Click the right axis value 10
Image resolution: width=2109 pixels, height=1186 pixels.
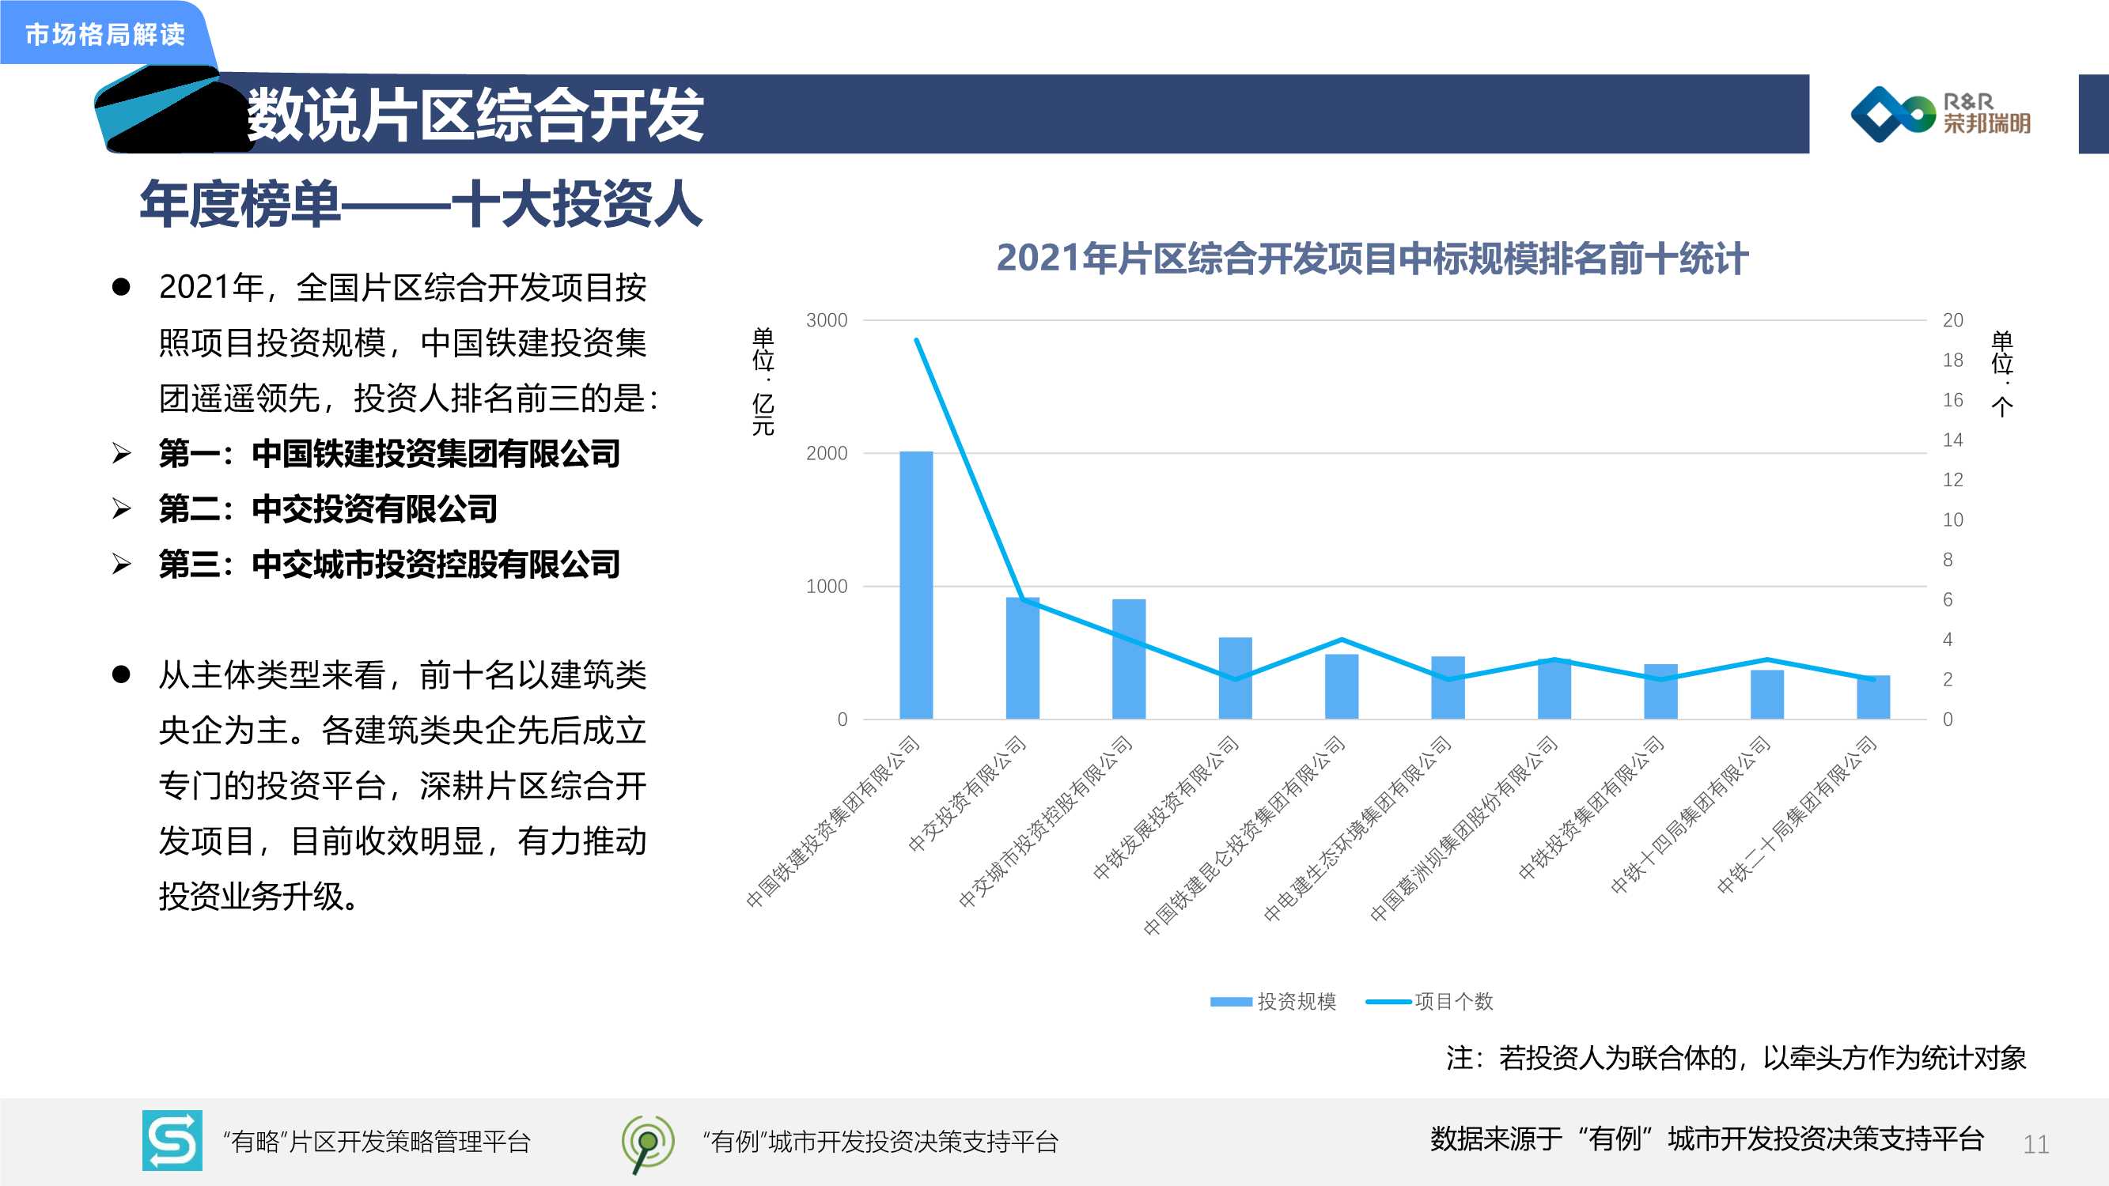[1952, 519]
